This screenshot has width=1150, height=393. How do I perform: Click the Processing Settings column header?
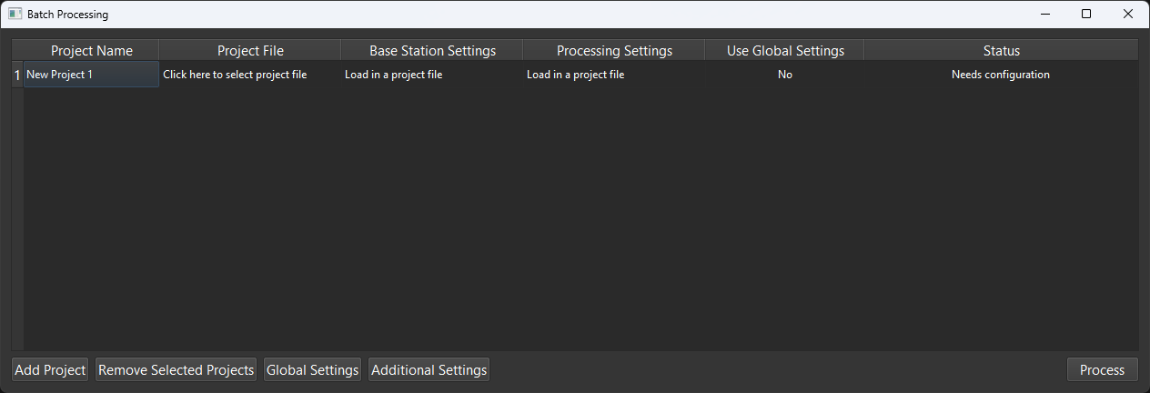pos(614,51)
